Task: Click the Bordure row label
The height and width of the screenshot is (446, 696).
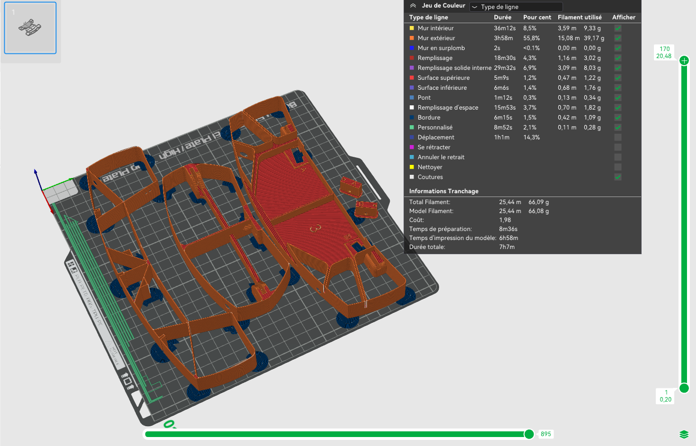Action: pos(429,118)
